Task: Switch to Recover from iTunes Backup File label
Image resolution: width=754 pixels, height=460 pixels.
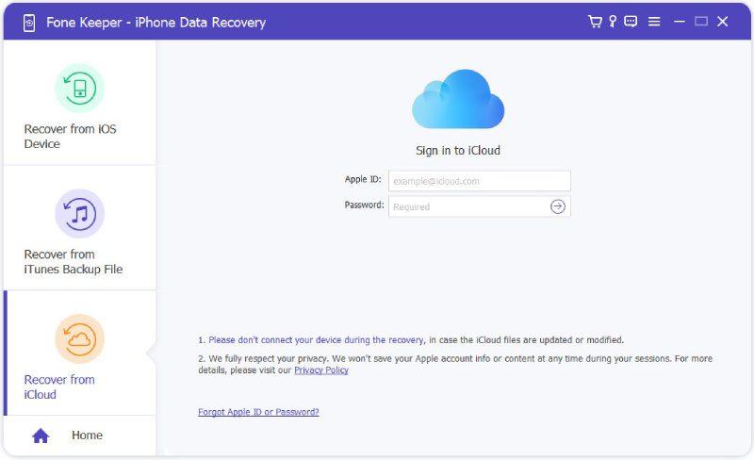Action: pos(74,262)
